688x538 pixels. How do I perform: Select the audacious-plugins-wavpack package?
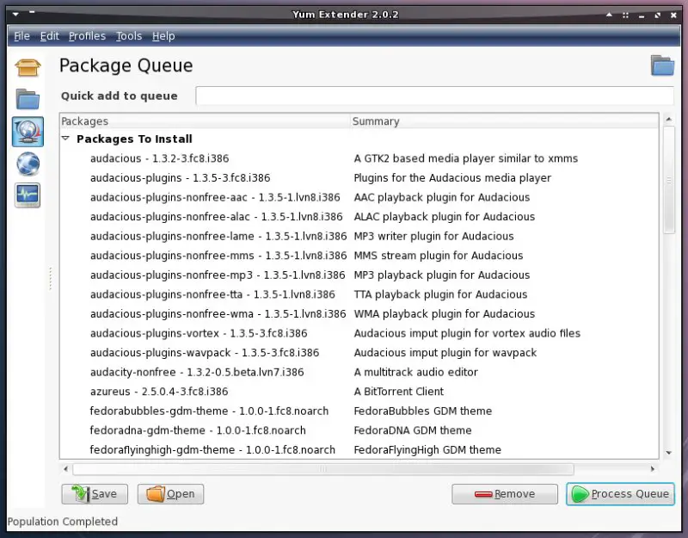tap(359, 353)
